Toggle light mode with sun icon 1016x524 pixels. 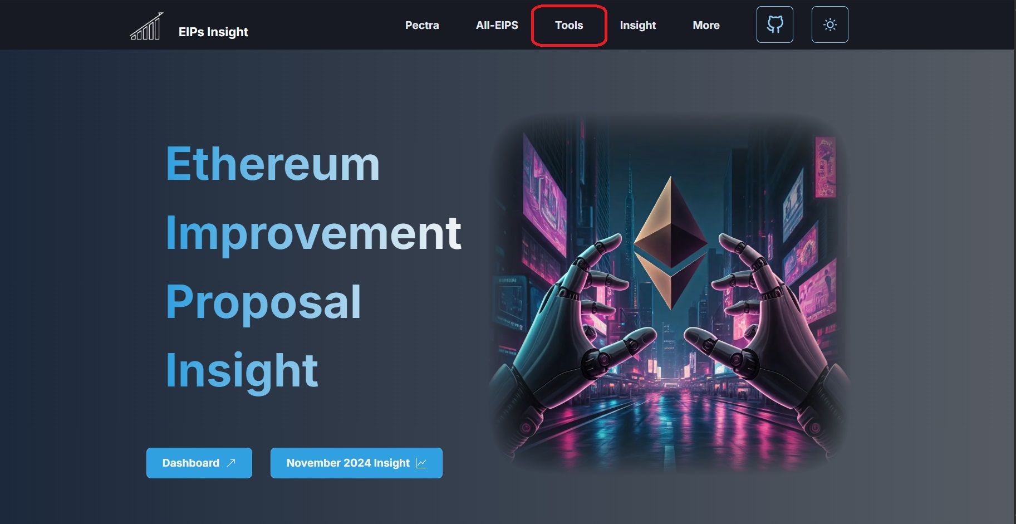point(830,25)
